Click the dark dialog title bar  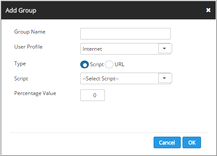(108, 10)
